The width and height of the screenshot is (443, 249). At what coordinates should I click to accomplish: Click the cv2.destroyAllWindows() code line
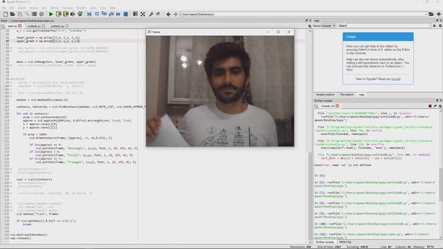tap(28, 234)
